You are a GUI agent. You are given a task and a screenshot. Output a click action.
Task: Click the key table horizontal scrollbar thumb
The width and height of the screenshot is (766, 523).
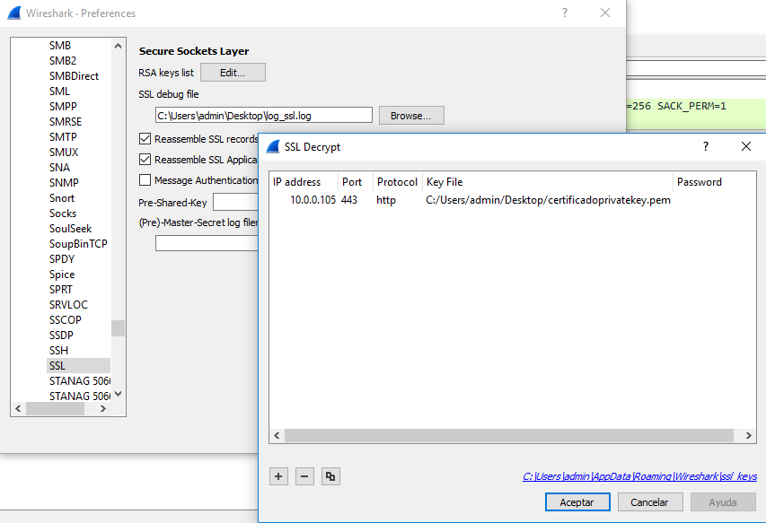(509, 435)
